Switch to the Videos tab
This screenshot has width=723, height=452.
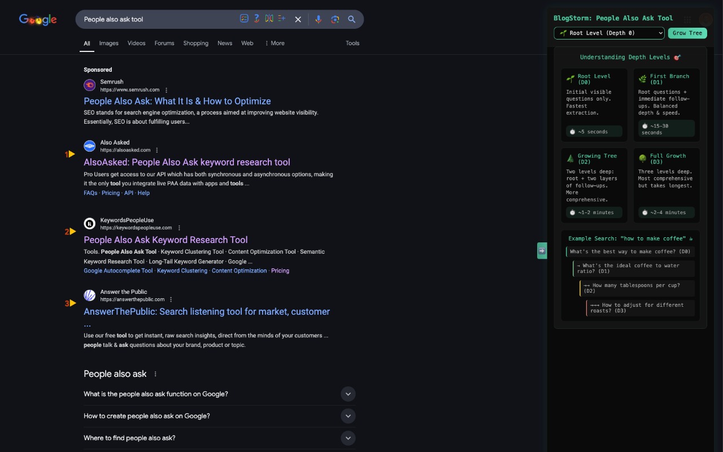137,43
